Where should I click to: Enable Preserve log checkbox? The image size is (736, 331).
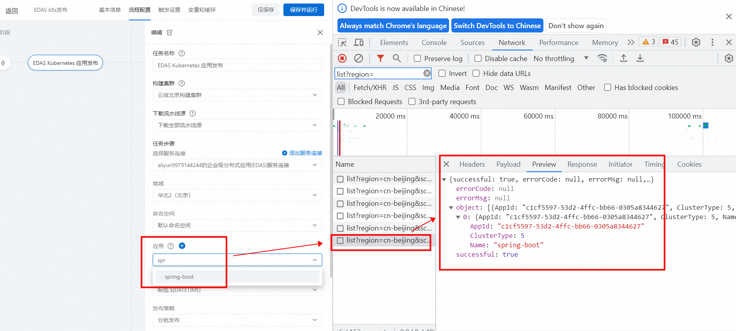point(417,58)
